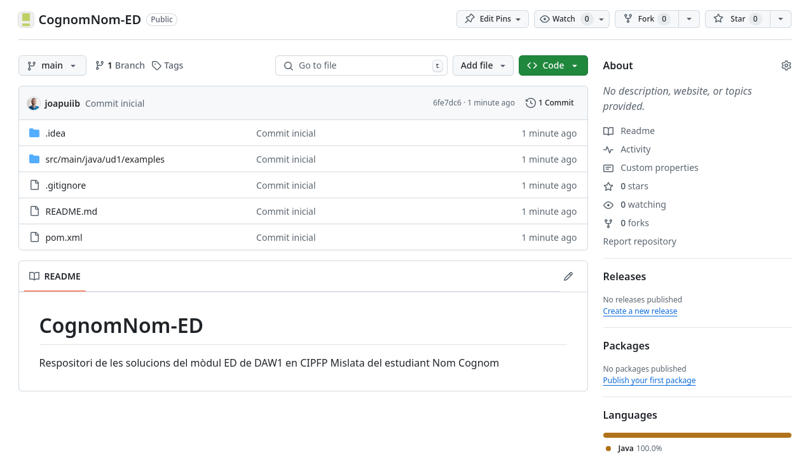This screenshot has height=467, width=808.
Task: Open the .gitignore file
Action: tap(65, 186)
